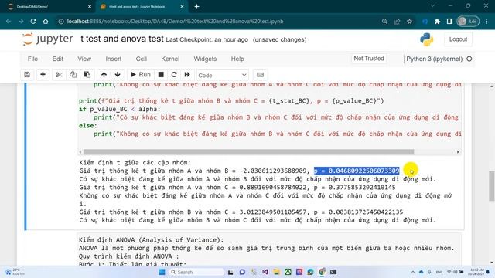The width and height of the screenshot is (495, 278).
Task: Click the Python logo icon
Action: pos(426,39)
